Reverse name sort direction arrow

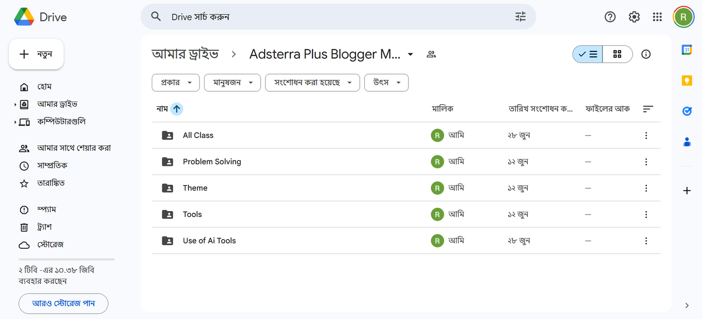(176, 109)
